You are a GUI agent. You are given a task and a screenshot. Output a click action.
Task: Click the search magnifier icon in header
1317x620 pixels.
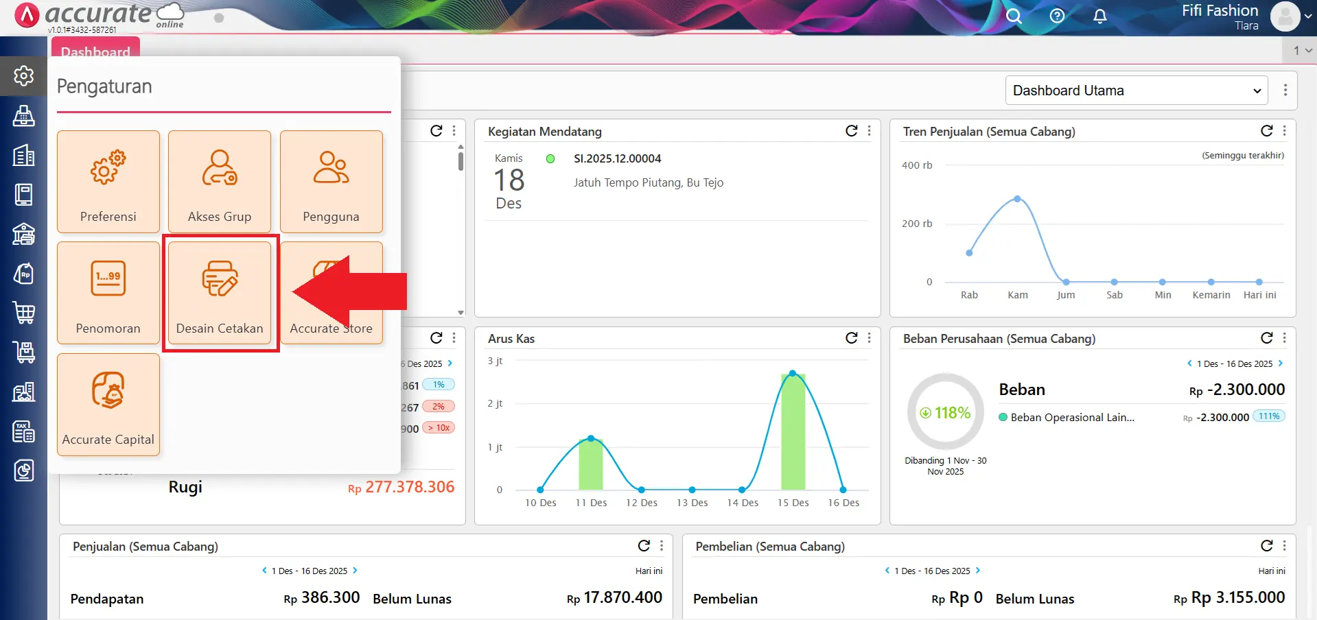pos(1014,16)
